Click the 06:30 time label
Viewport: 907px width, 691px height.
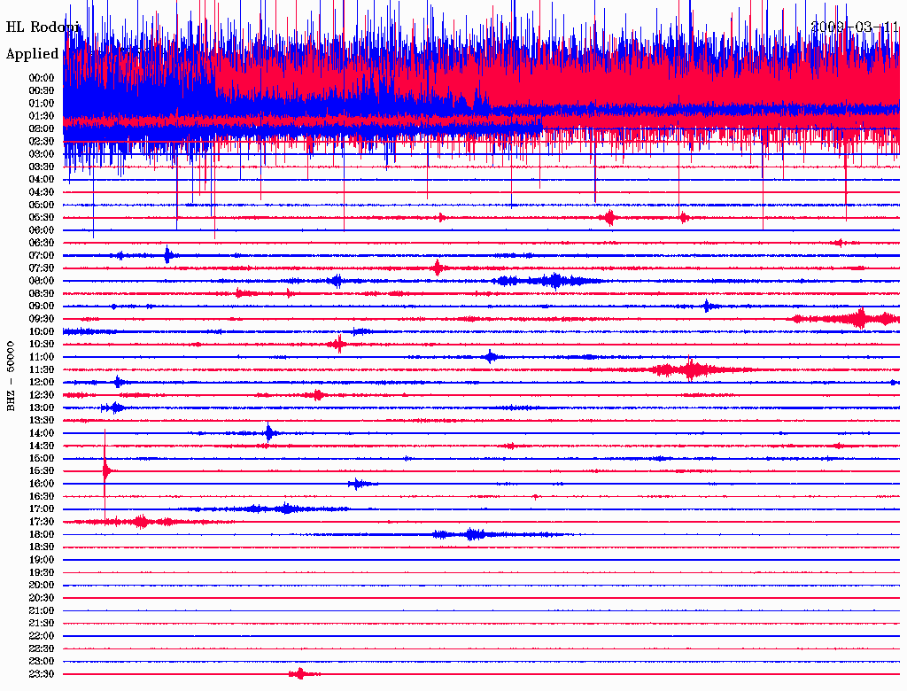point(41,243)
